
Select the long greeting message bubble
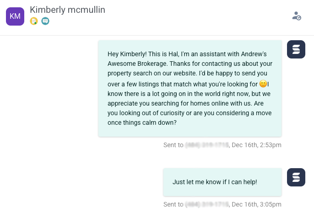pyautogui.click(x=190, y=88)
